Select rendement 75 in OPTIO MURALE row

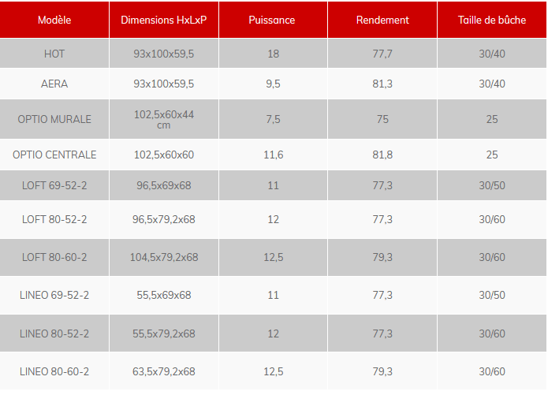(382, 119)
